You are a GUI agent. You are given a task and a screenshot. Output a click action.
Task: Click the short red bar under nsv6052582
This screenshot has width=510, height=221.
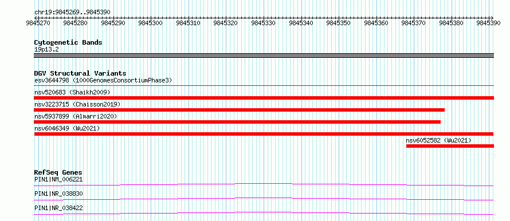click(x=450, y=146)
